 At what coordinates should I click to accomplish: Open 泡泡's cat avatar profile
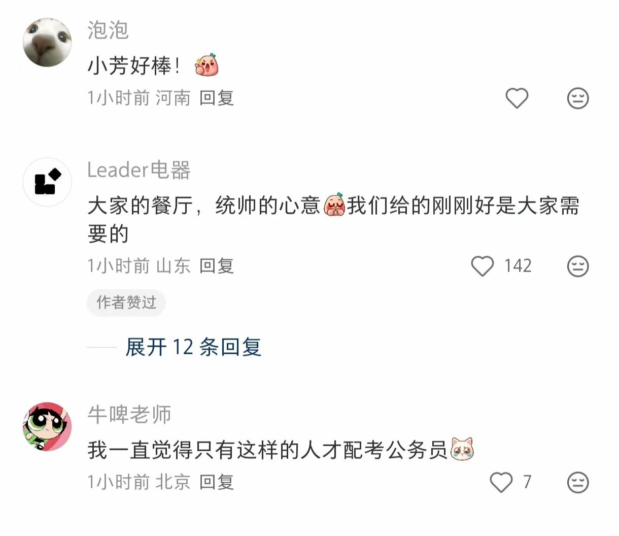pyautogui.click(x=47, y=42)
